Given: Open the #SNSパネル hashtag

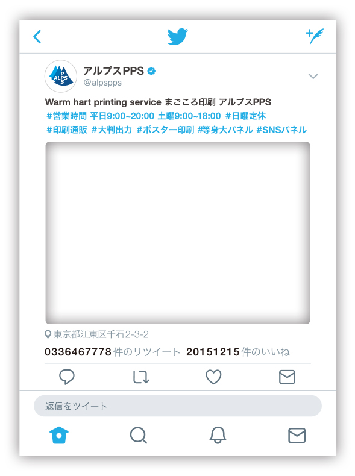Looking at the screenshot, I should pyautogui.click(x=281, y=130).
